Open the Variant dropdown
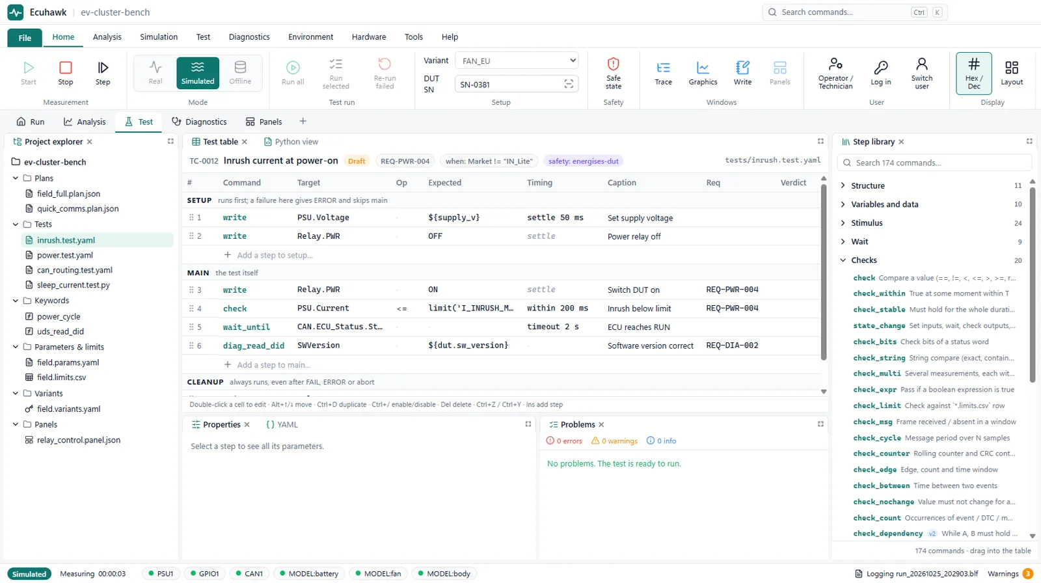Viewport: 1041px width, 583px height. tap(517, 61)
